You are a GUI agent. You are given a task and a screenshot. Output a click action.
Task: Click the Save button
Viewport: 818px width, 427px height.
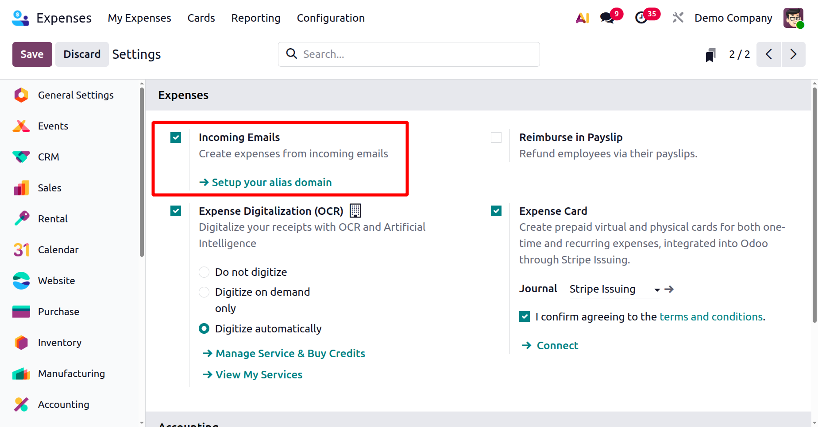click(x=32, y=54)
